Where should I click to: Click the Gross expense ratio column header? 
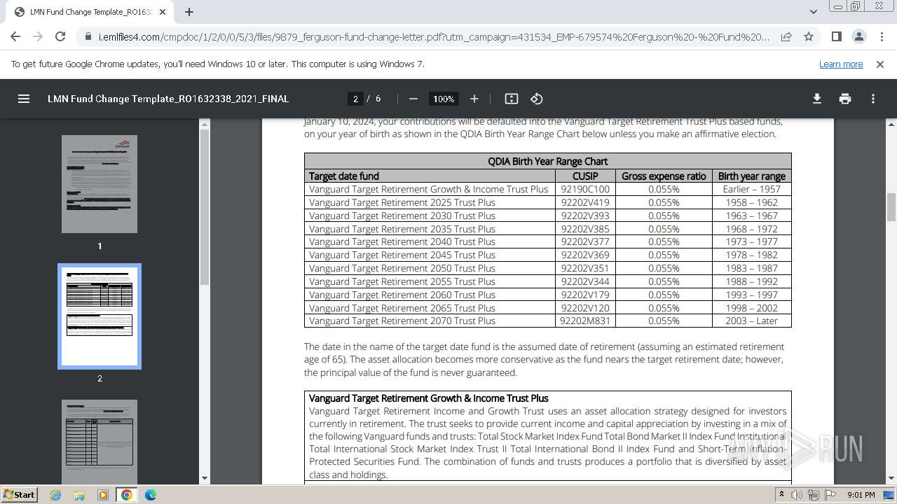tap(664, 176)
